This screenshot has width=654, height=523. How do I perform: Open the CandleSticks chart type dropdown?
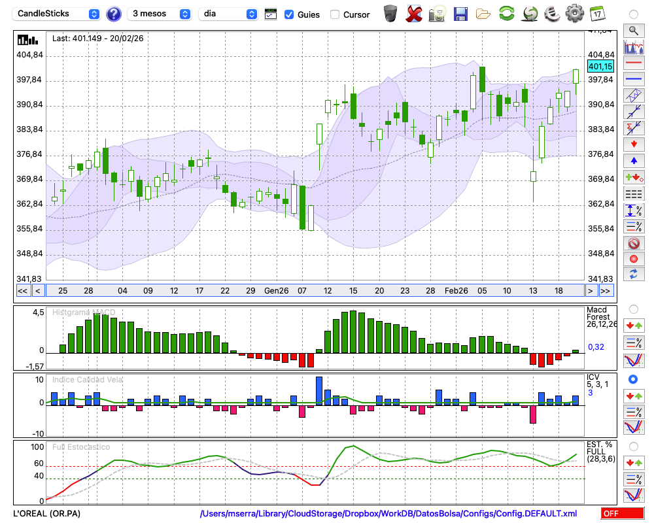pyautogui.click(x=58, y=14)
